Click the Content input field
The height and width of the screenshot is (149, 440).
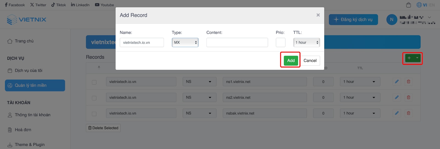click(237, 43)
